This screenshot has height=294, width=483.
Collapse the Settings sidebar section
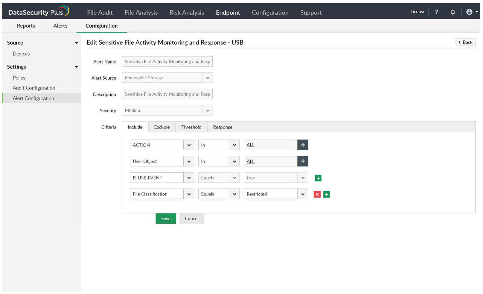76,67
